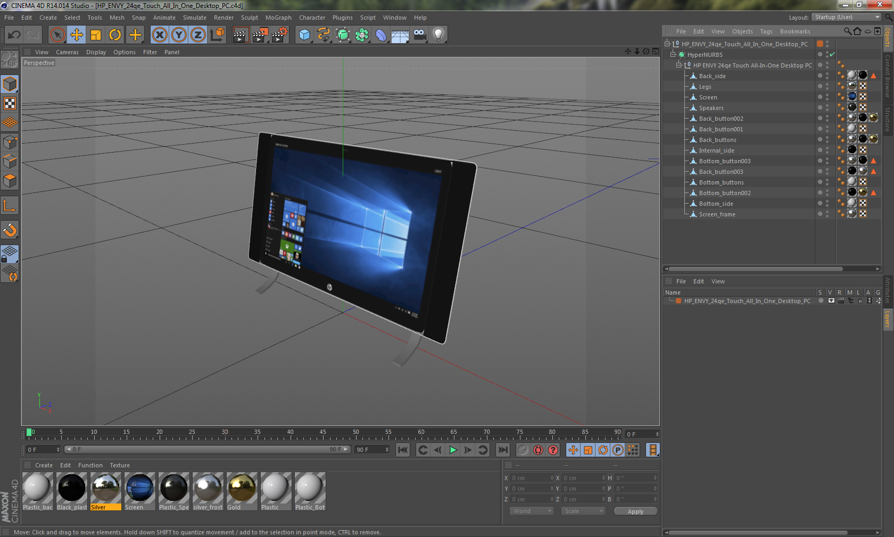Open the Scale mode dropdown
This screenshot has height=537, width=894.
coord(583,511)
